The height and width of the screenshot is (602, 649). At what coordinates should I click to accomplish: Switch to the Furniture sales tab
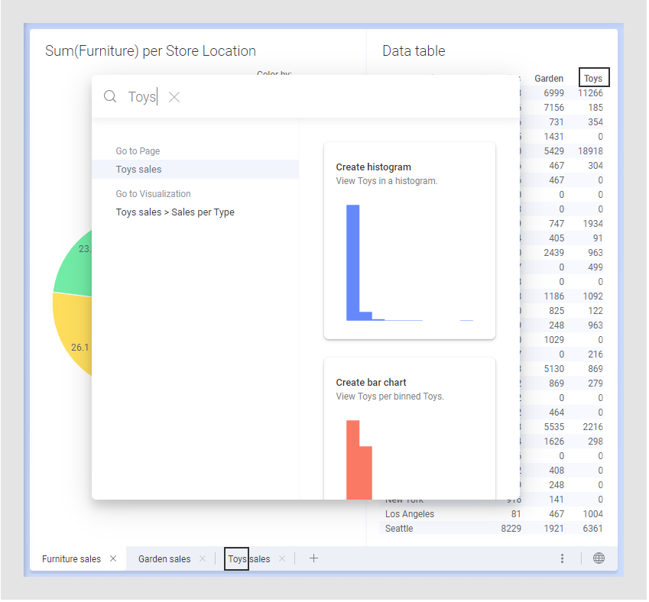tap(71, 558)
